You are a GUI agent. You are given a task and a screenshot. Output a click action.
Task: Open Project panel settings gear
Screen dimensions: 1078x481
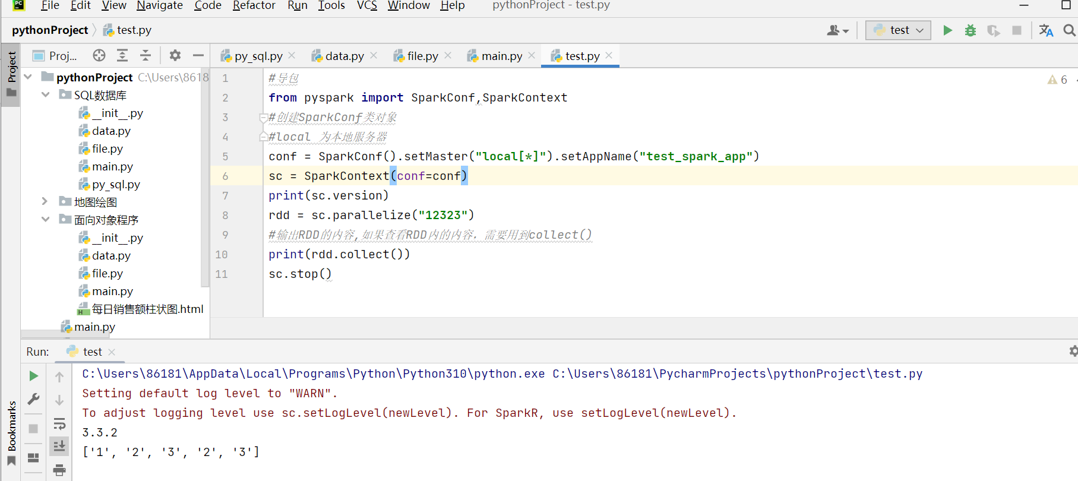coord(175,56)
